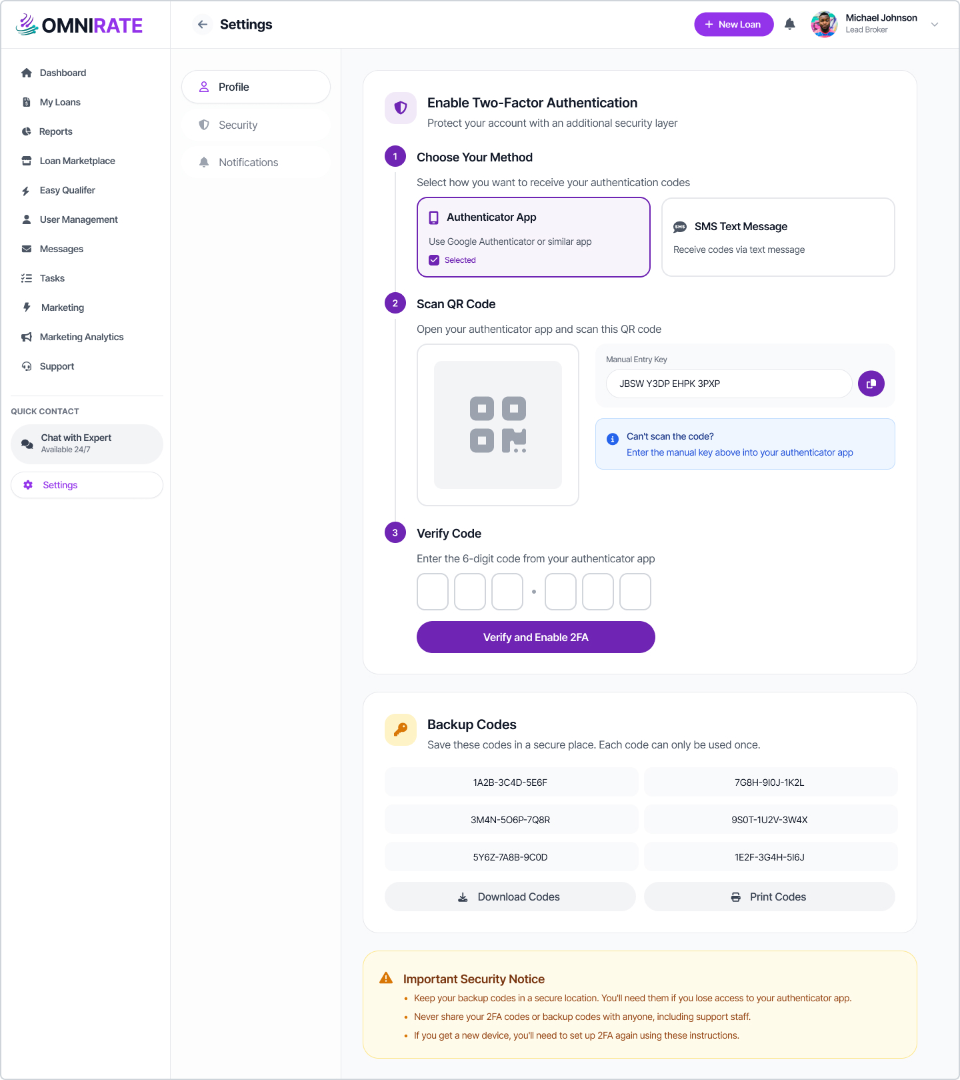
Task: Click the Tasks checklist icon
Action: (27, 278)
